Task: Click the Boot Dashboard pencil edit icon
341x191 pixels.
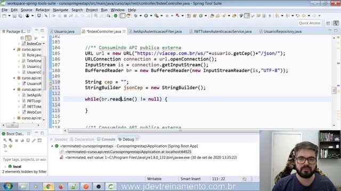Action: click(x=34, y=140)
